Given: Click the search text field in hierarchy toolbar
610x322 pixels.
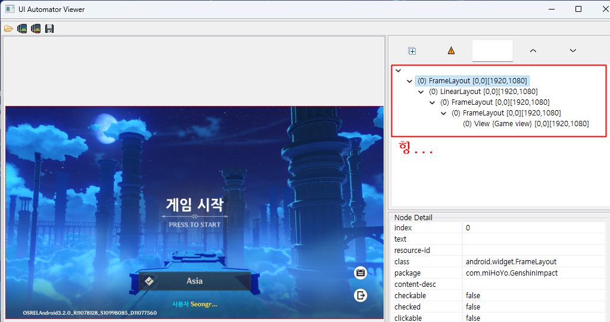Looking at the screenshot, I should click(x=493, y=51).
